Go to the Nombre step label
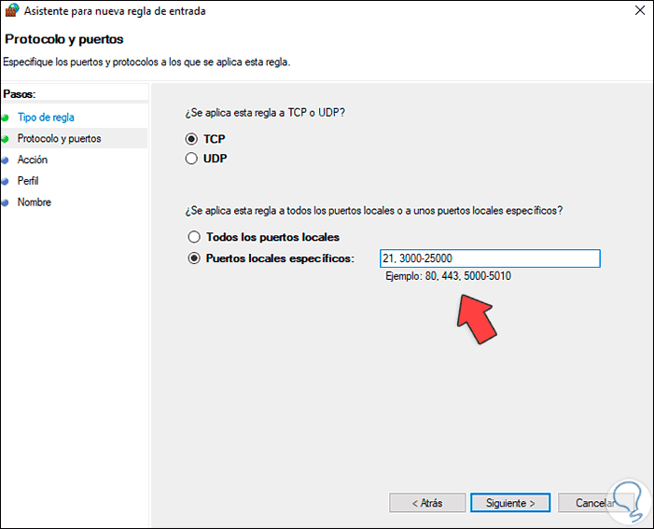Viewport: 654px width, 529px height. (35, 202)
